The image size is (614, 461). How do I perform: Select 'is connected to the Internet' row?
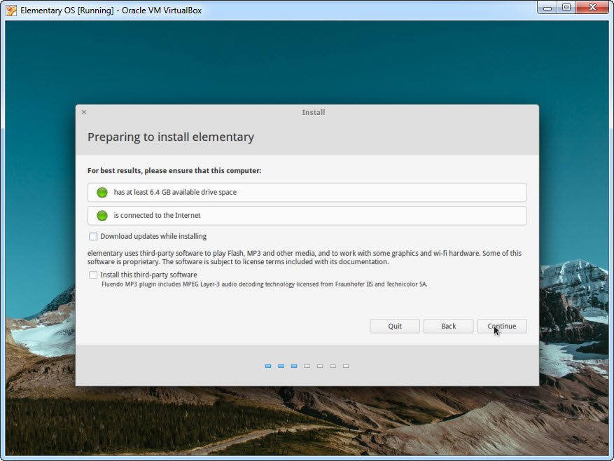(307, 216)
